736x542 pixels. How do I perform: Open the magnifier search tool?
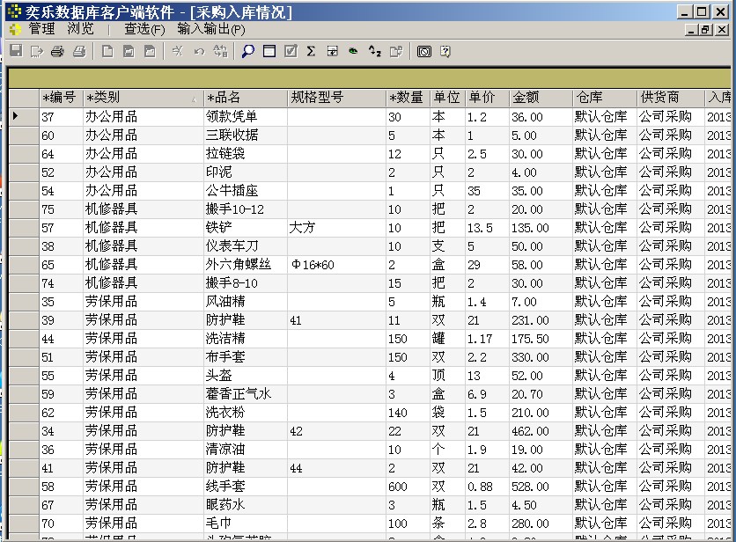tap(248, 52)
